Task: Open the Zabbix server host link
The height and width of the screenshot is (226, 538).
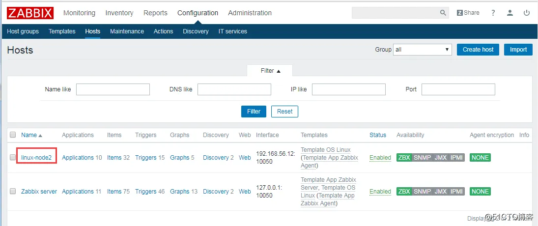Action: (39, 191)
